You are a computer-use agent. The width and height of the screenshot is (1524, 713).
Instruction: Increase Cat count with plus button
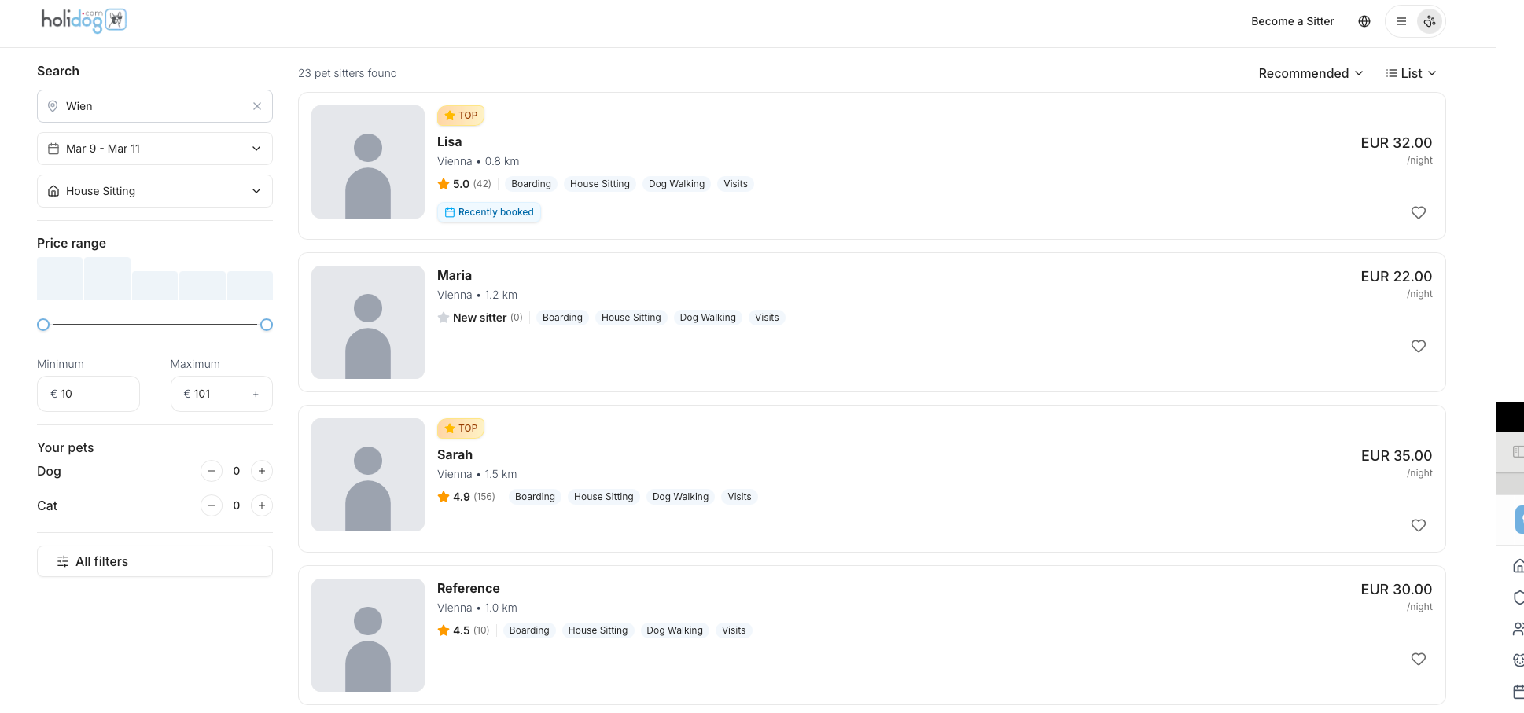tap(262, 505)
